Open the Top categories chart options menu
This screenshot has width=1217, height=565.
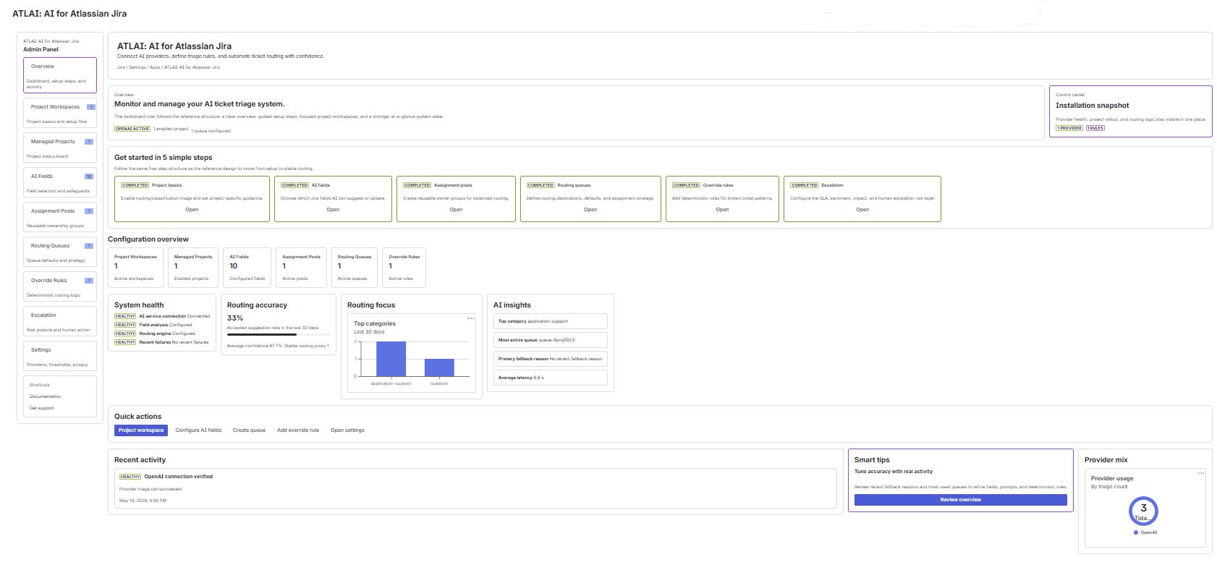(x=471, y=318)
